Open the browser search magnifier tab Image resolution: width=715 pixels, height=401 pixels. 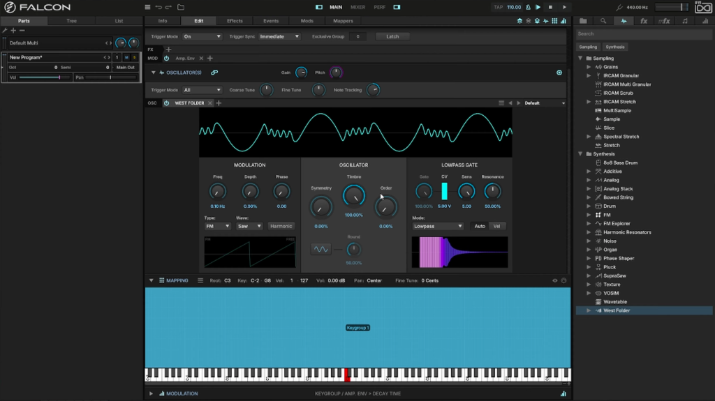[x=603, y=21]
